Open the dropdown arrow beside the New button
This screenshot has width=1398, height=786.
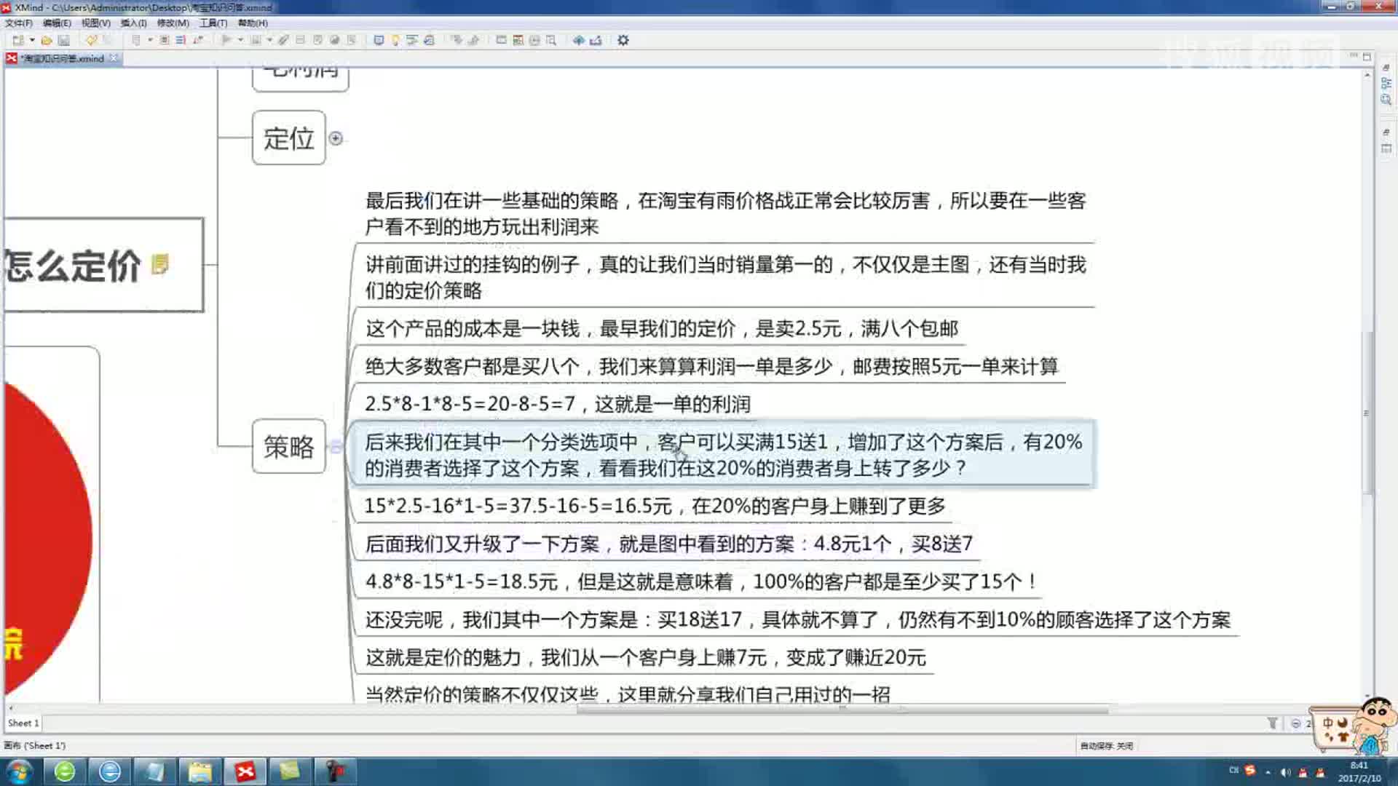[x=32, y=40]
